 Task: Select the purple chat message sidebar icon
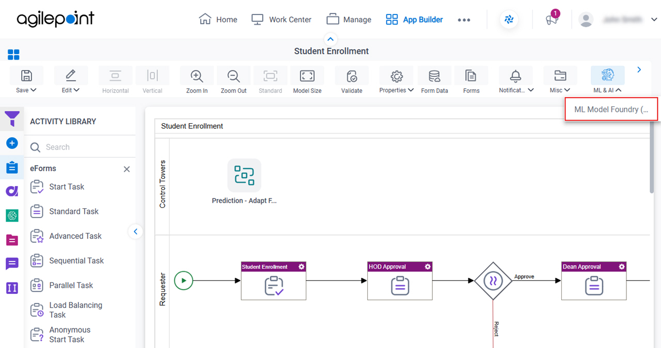click(x=12, y=264)
